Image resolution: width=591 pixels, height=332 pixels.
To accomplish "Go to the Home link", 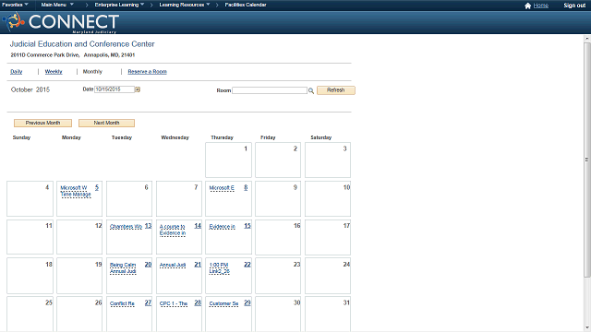I will 541,6.
